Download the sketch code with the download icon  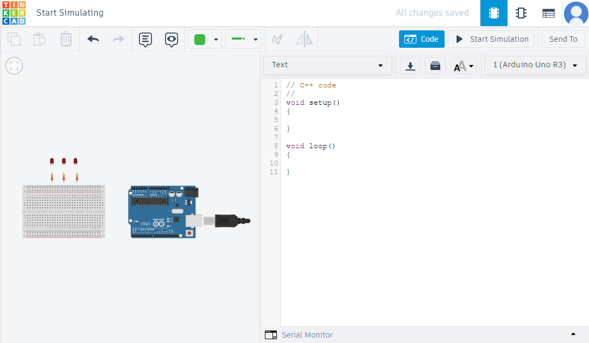(410, 65)
